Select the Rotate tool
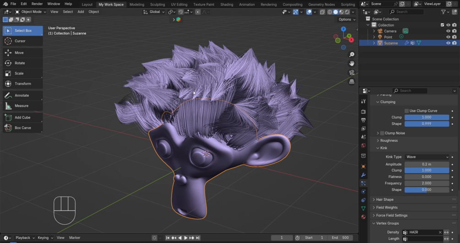Viewport: 460px width, 243px height. (22, 63)
